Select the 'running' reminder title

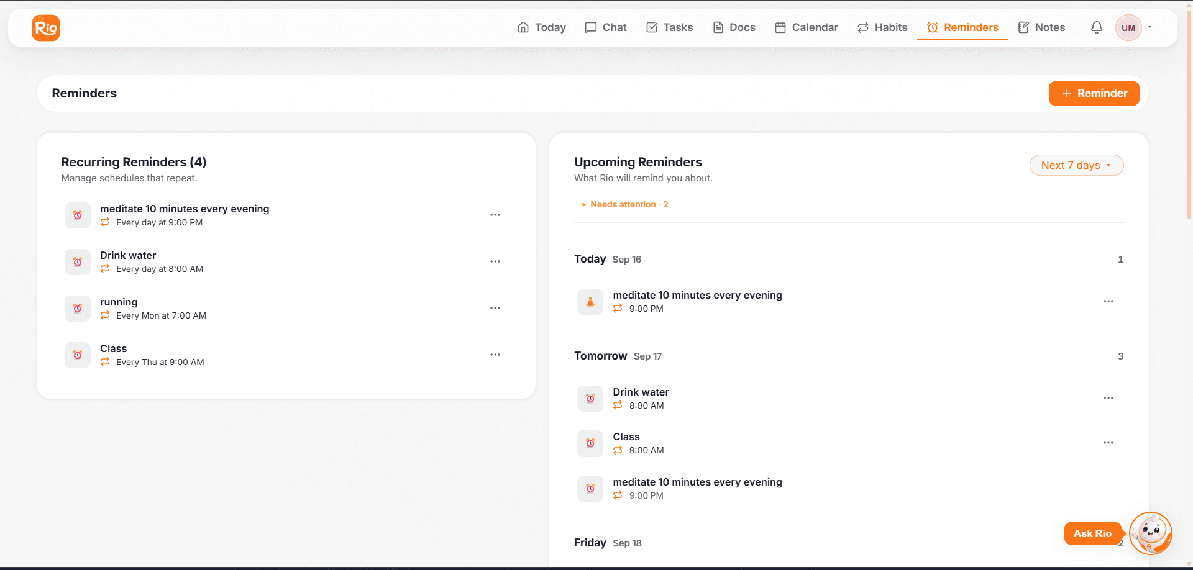tap(119, 302)
